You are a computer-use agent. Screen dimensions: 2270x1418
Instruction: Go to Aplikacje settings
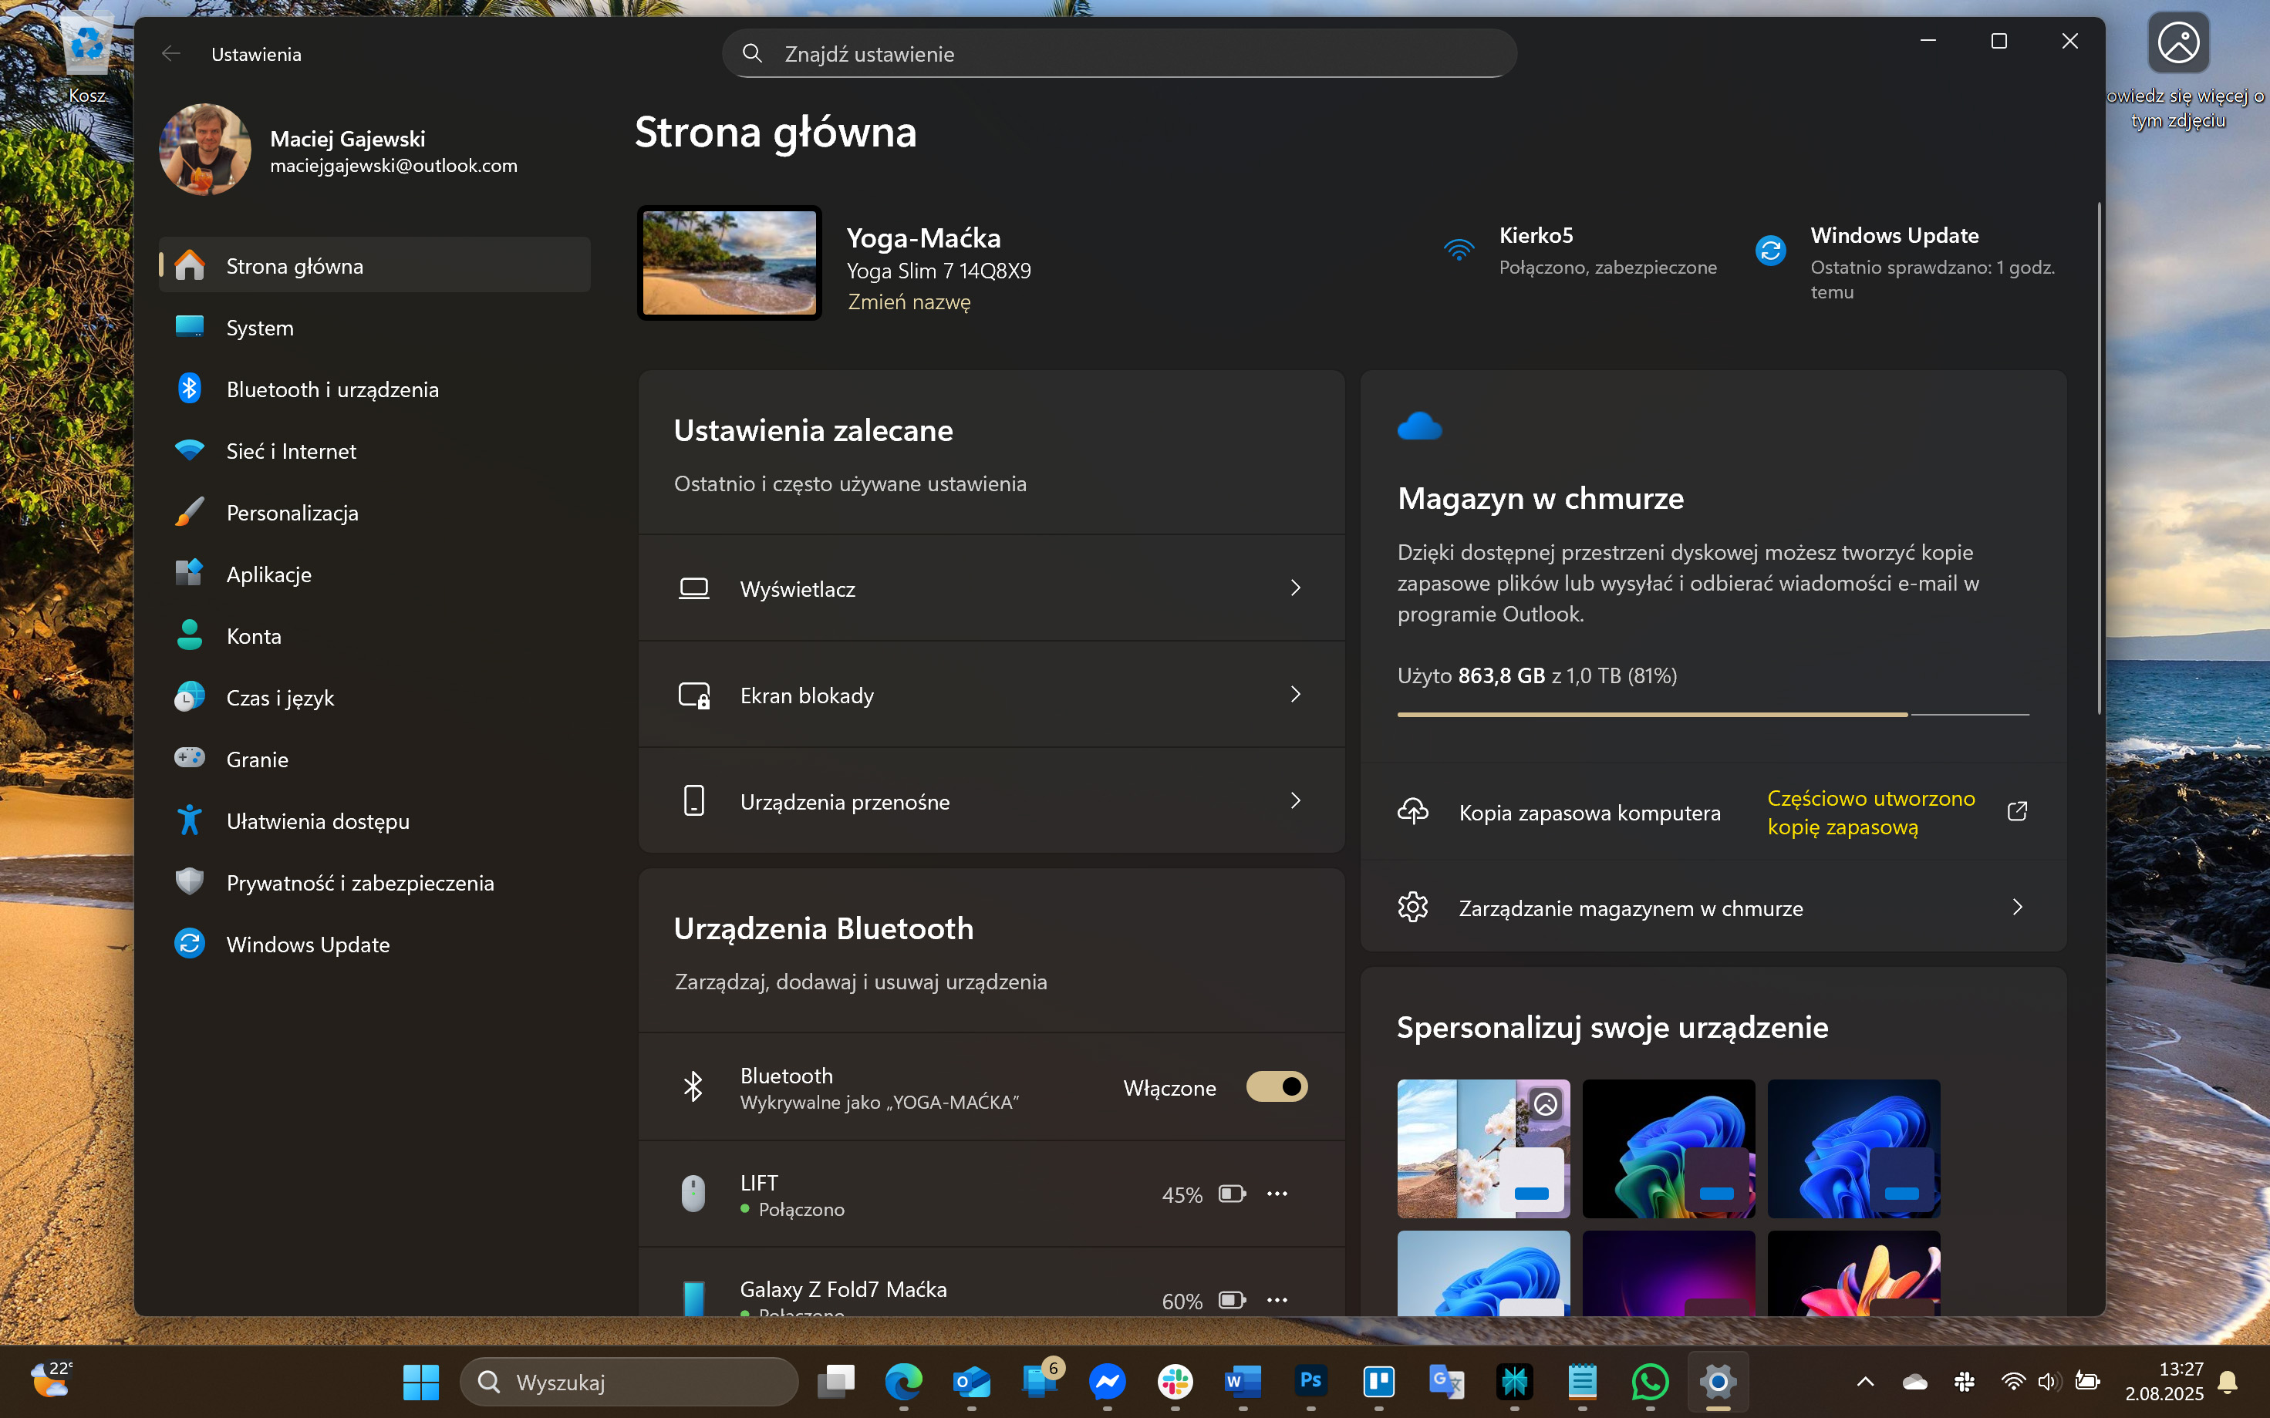tap(374, 574)
